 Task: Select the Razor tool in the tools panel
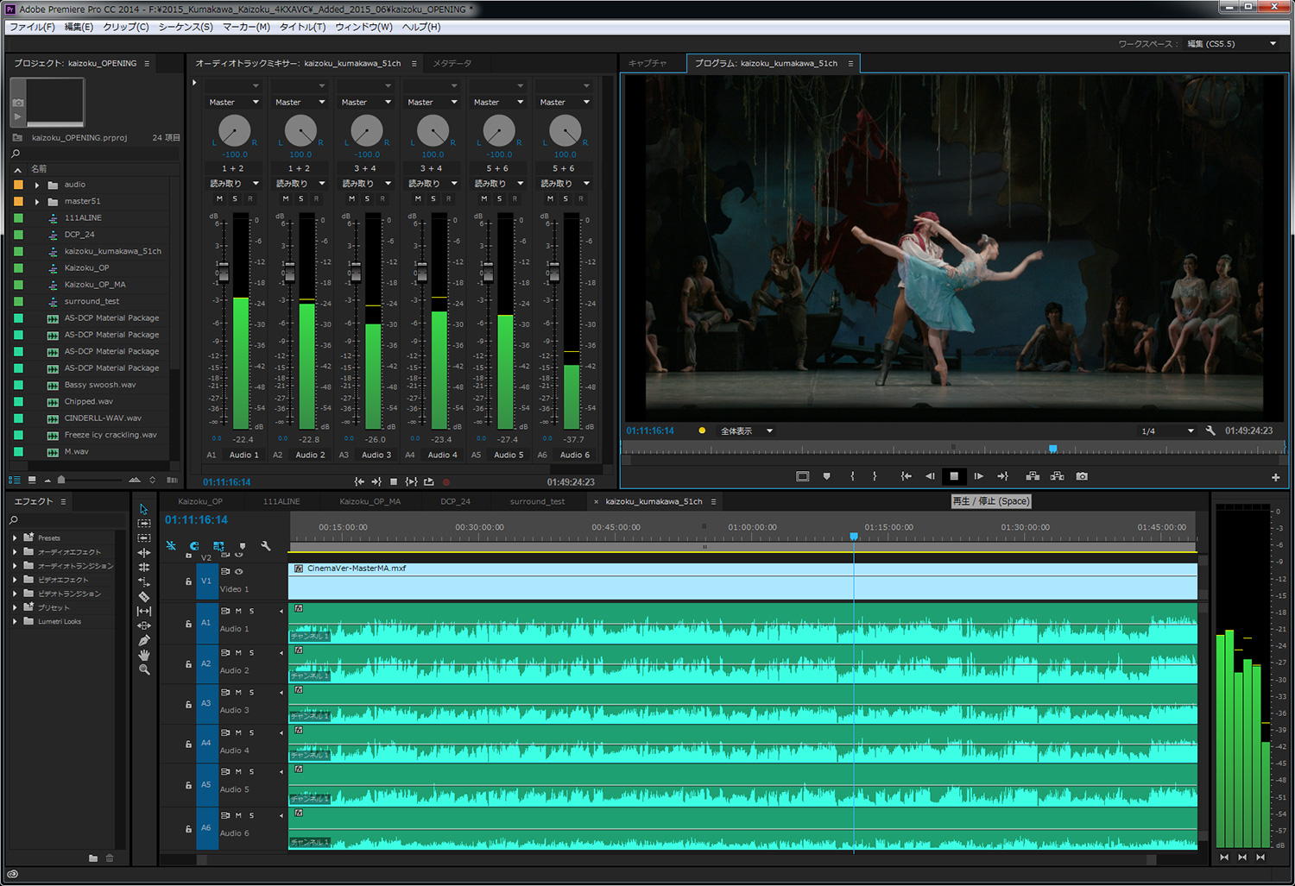click(144, 596)
